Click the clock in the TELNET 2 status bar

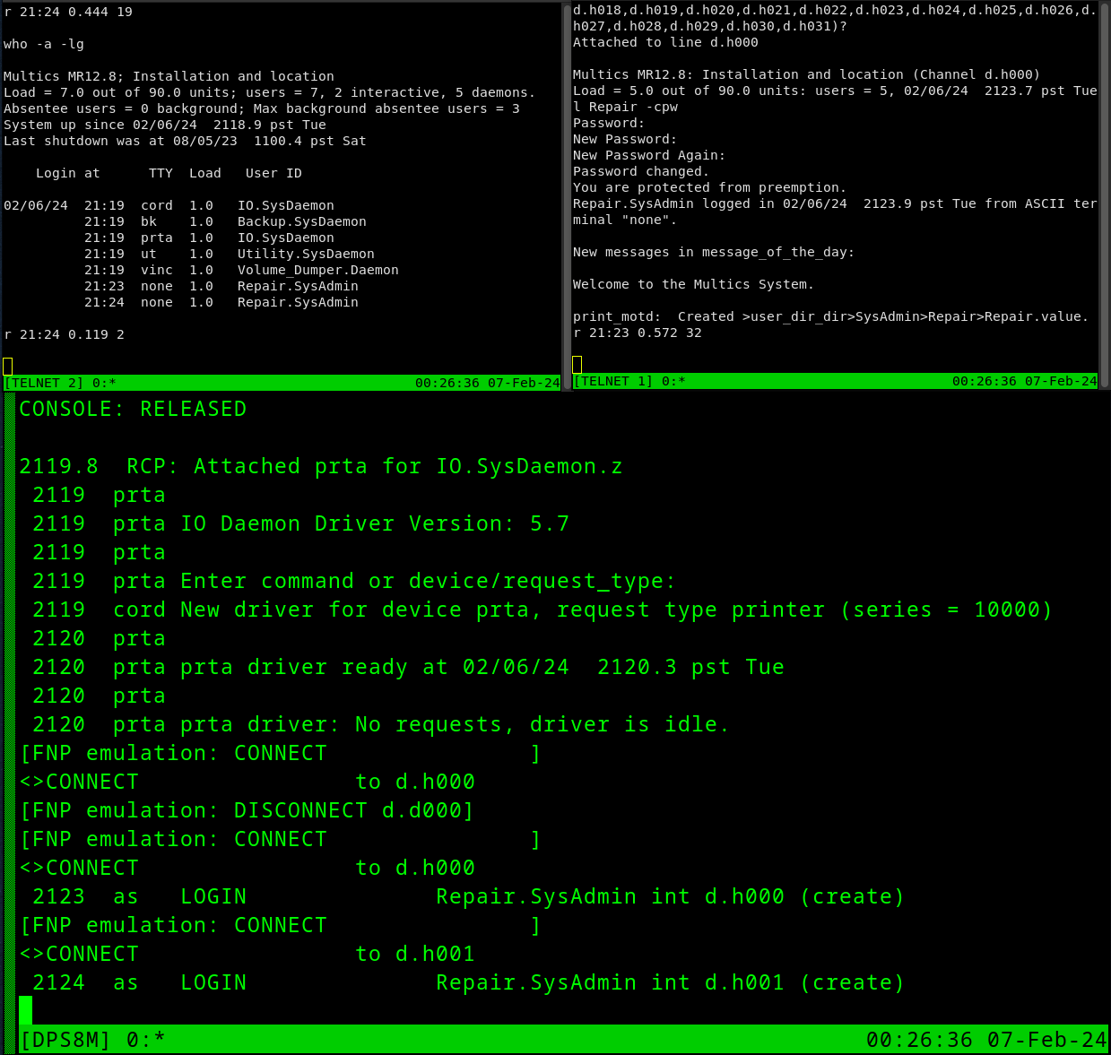click(x=487, y=383)
